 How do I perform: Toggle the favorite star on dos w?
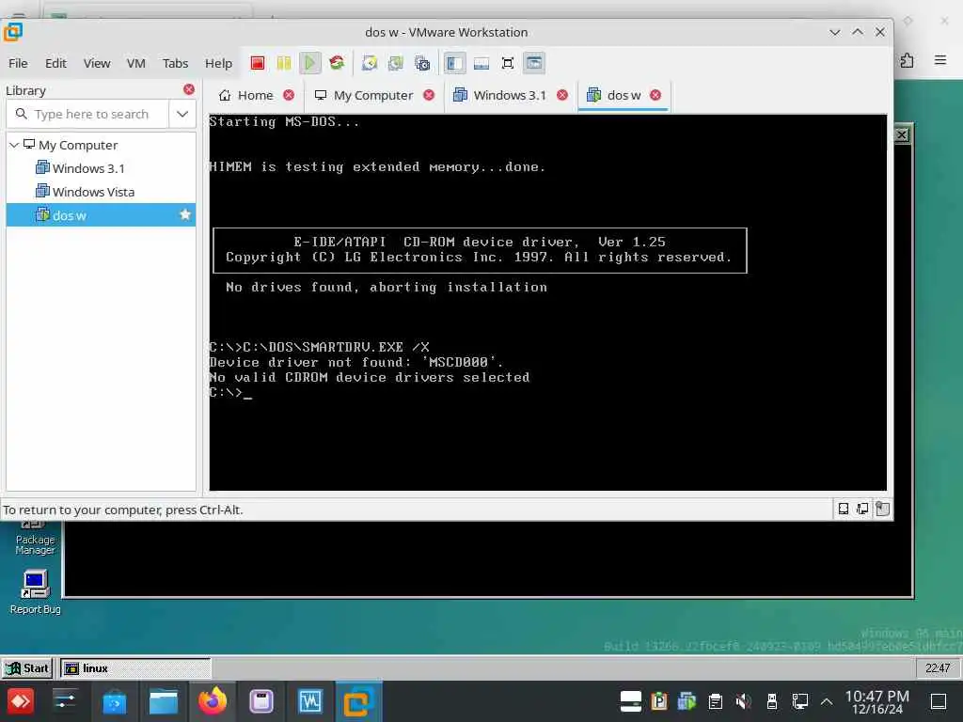tap(185, 214)
